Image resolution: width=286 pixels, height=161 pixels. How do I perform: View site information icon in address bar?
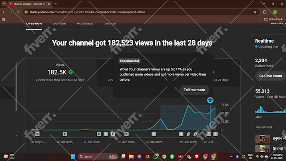[26, 12]
